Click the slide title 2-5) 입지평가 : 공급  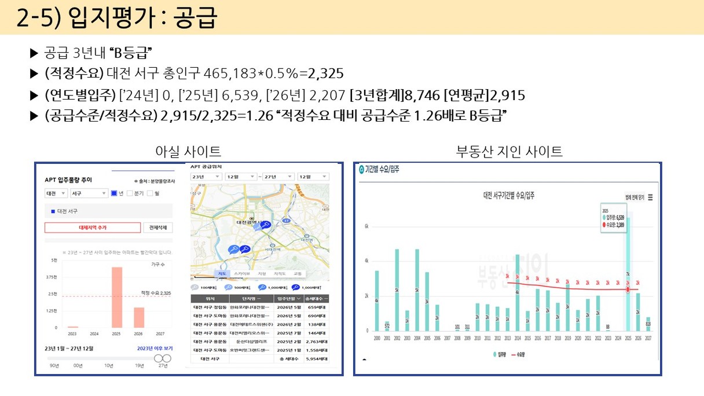pyautogui.click(x=116, y=18)
